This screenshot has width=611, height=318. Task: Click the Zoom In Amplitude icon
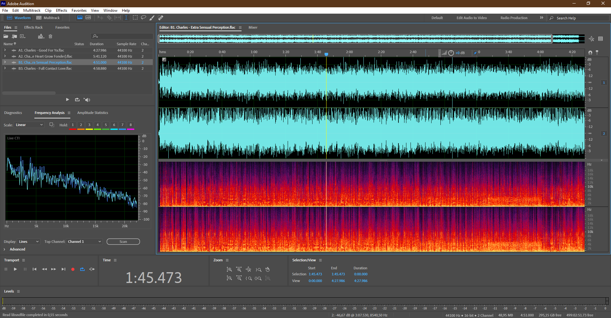(229, 270)
